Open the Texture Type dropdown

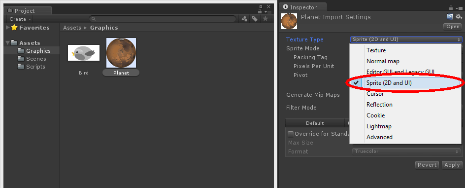[406, 39]
